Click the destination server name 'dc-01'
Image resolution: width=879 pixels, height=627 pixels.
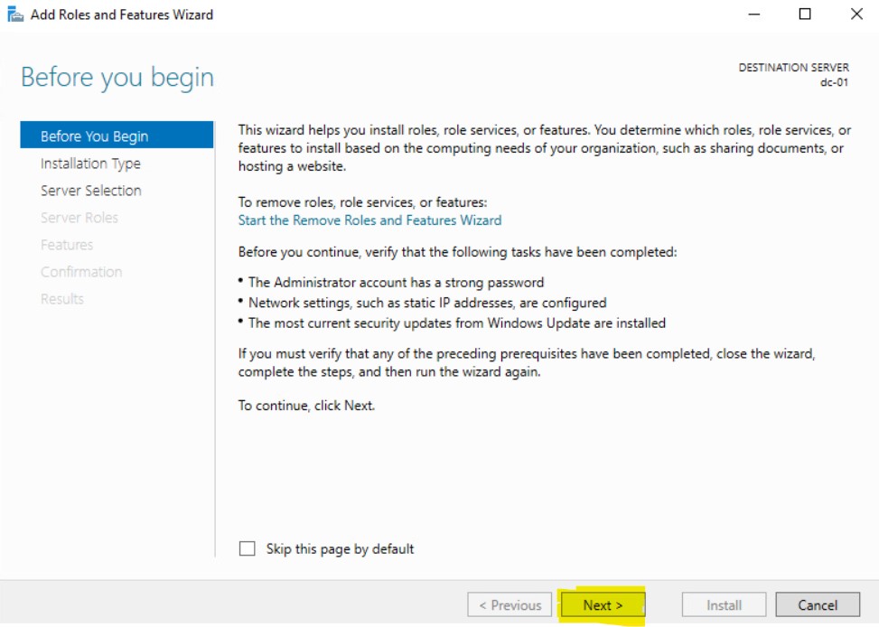click(833, 81)
